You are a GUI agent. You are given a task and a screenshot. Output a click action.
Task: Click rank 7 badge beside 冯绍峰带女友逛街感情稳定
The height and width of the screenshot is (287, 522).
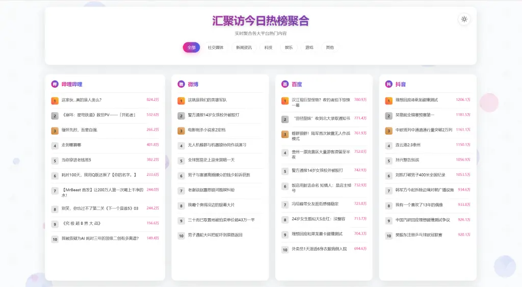(285, 205)
